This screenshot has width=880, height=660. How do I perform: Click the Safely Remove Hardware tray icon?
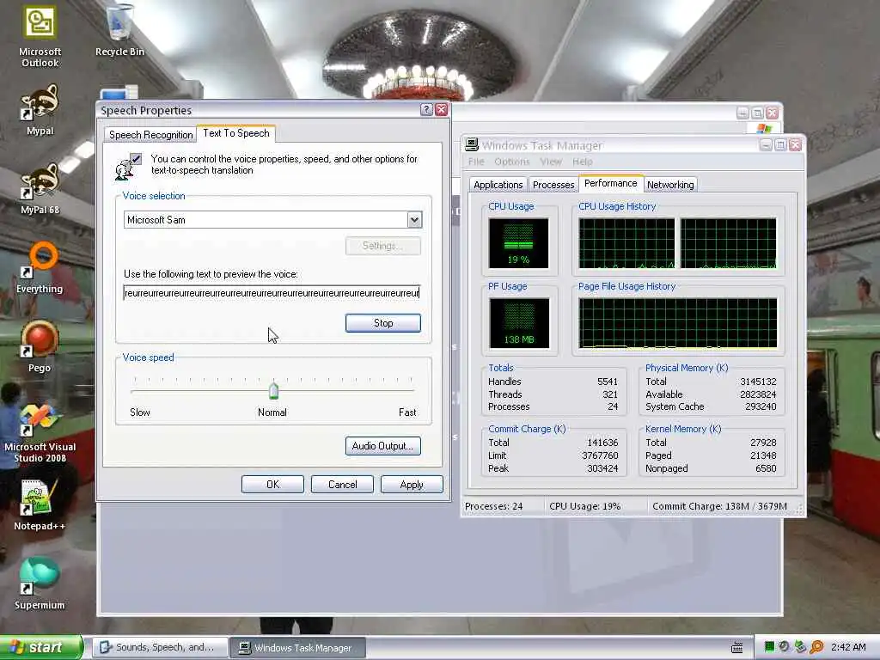[800, 647]
